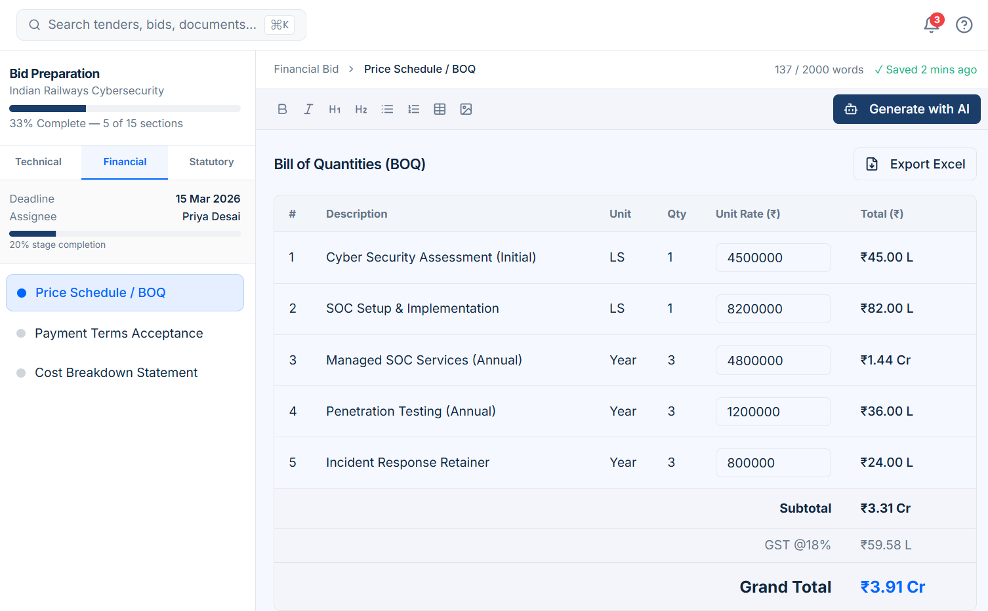Viewport: 988px width, 611px height.
Task: Click the deadline value '15 Mar 2026'
Action: [208, 199]
